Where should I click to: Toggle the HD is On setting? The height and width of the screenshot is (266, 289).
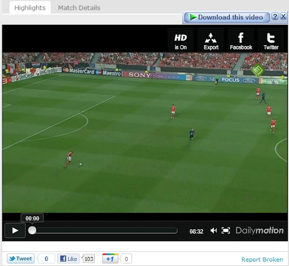pos(181,40)
